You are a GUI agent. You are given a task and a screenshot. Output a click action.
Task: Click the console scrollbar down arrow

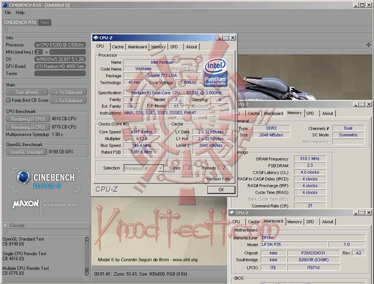coord(87,273)
